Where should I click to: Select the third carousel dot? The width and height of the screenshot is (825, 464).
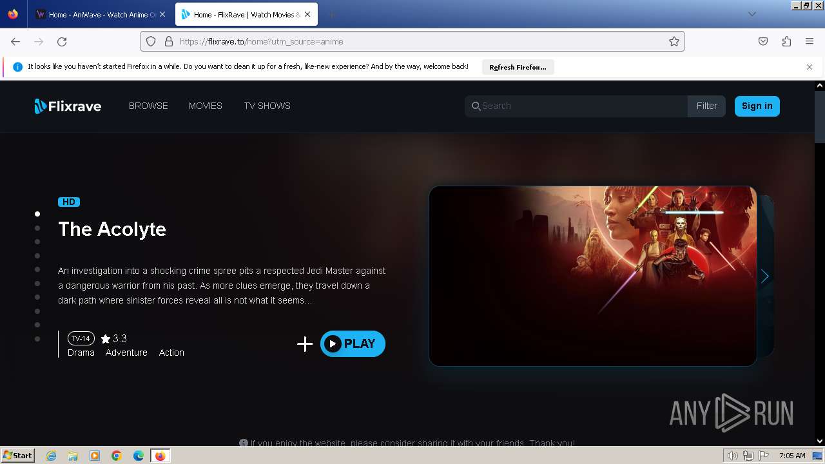pyautogui.click(x=37, y=242)
